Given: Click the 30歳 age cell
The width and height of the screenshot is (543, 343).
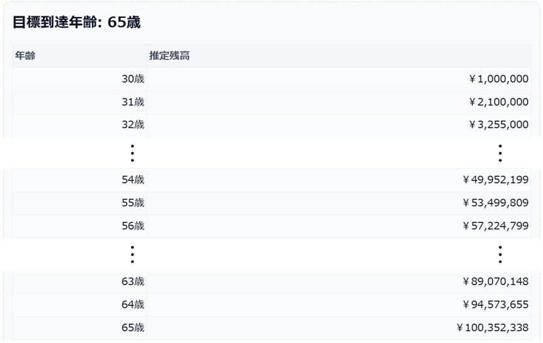Looking at the screenshot, I should (x=133, y=79).
